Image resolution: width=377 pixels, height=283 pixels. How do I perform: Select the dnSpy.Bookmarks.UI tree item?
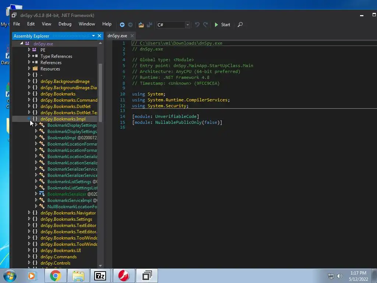click(61, 251)
